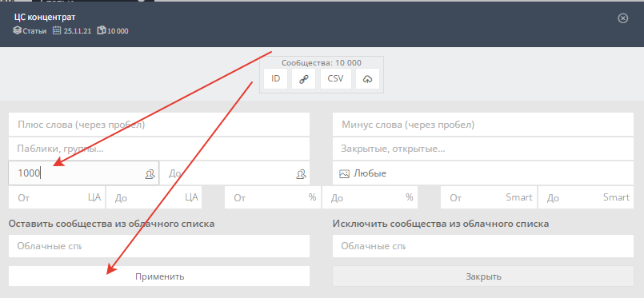Viewport: 644px width, 298px height.
Task: Click the До percent field
Action: (370, 197)
